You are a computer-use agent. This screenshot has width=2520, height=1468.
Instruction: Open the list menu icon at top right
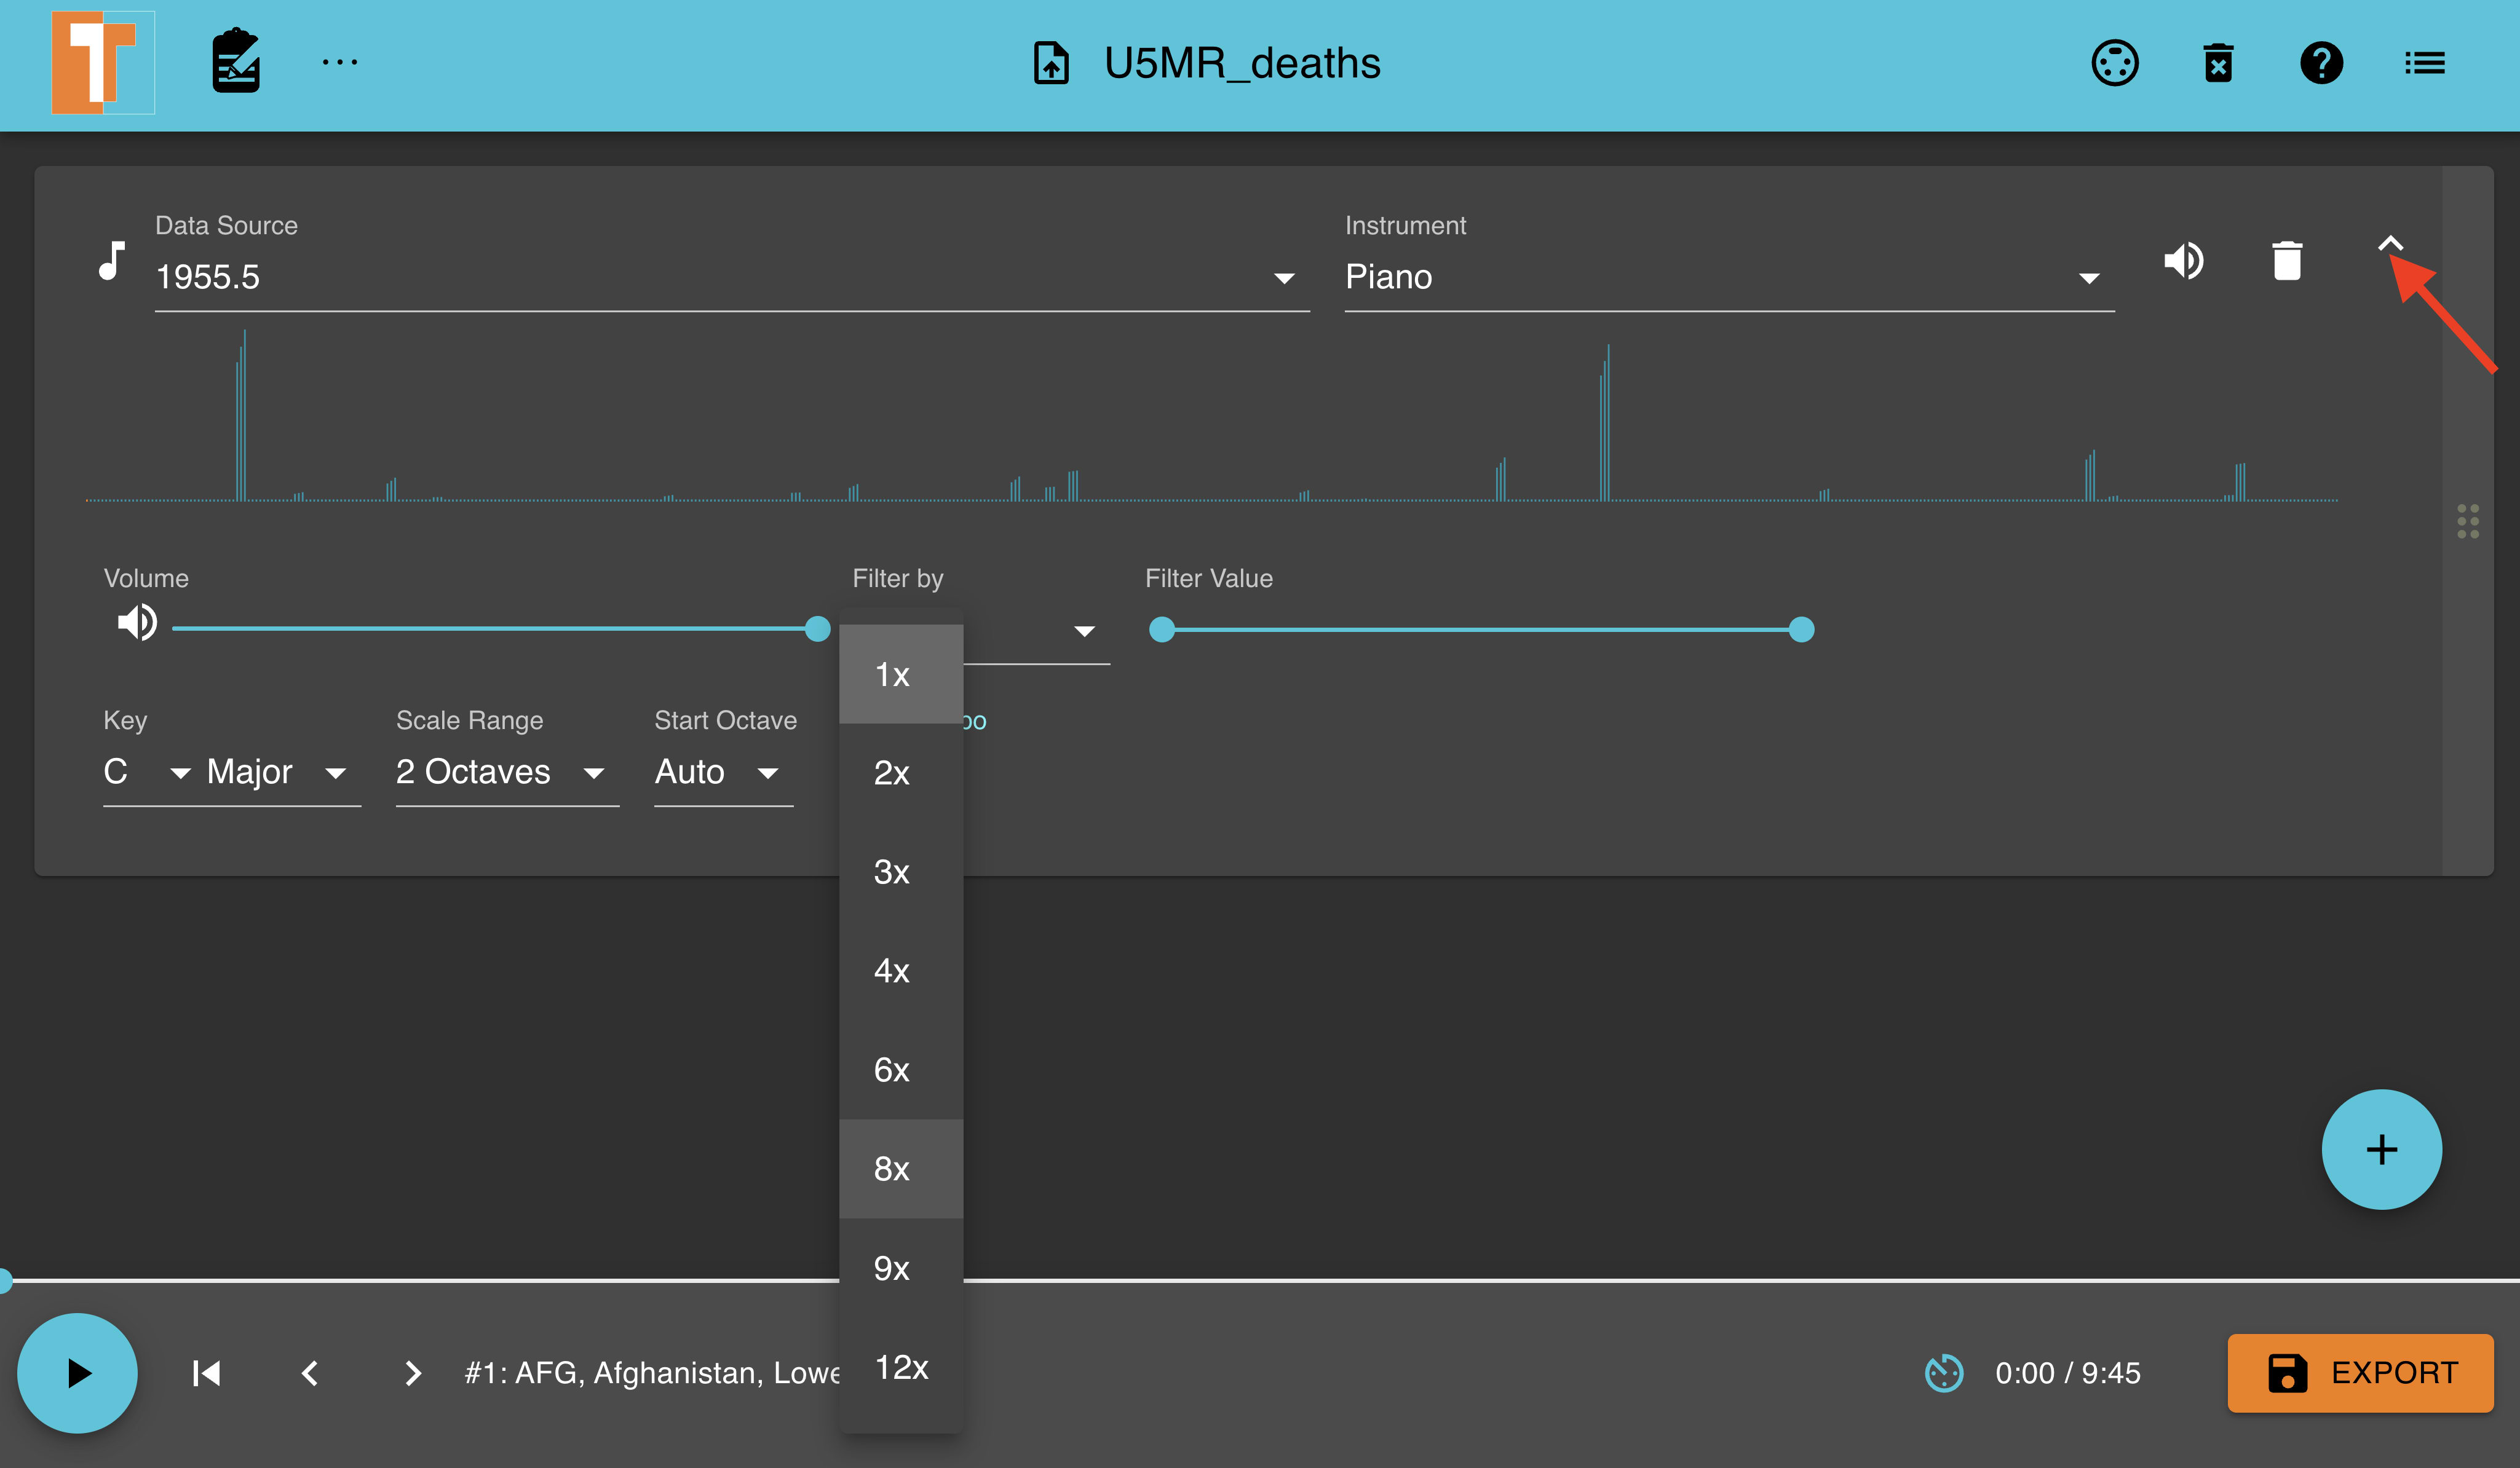(x=2424, y=63)
